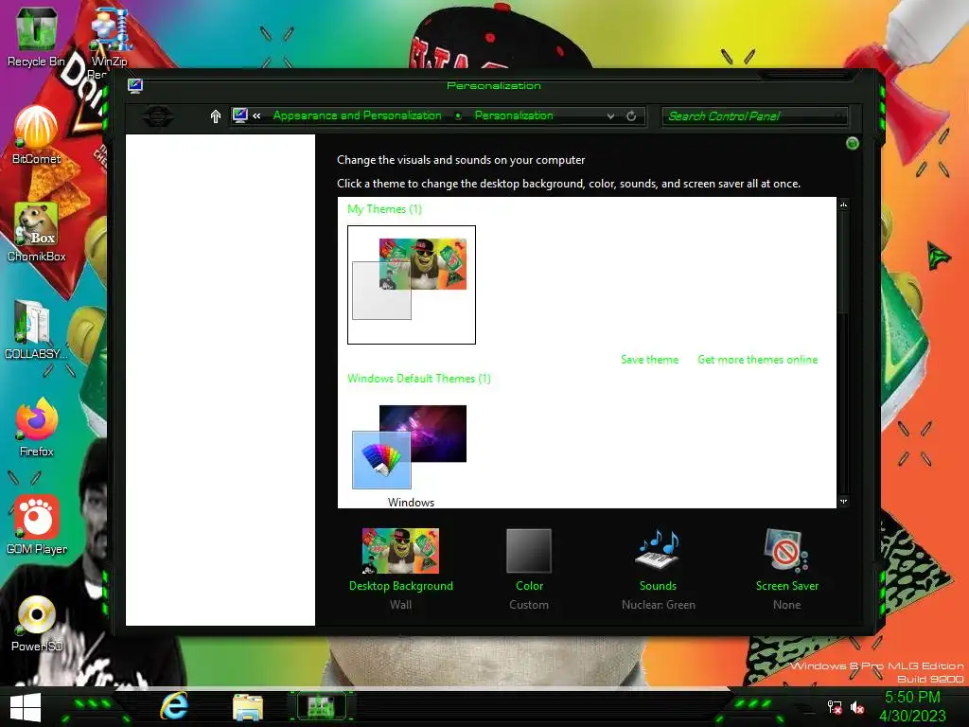
Task: Click the Screen Saver label link
Action: [x=786, y=586]
